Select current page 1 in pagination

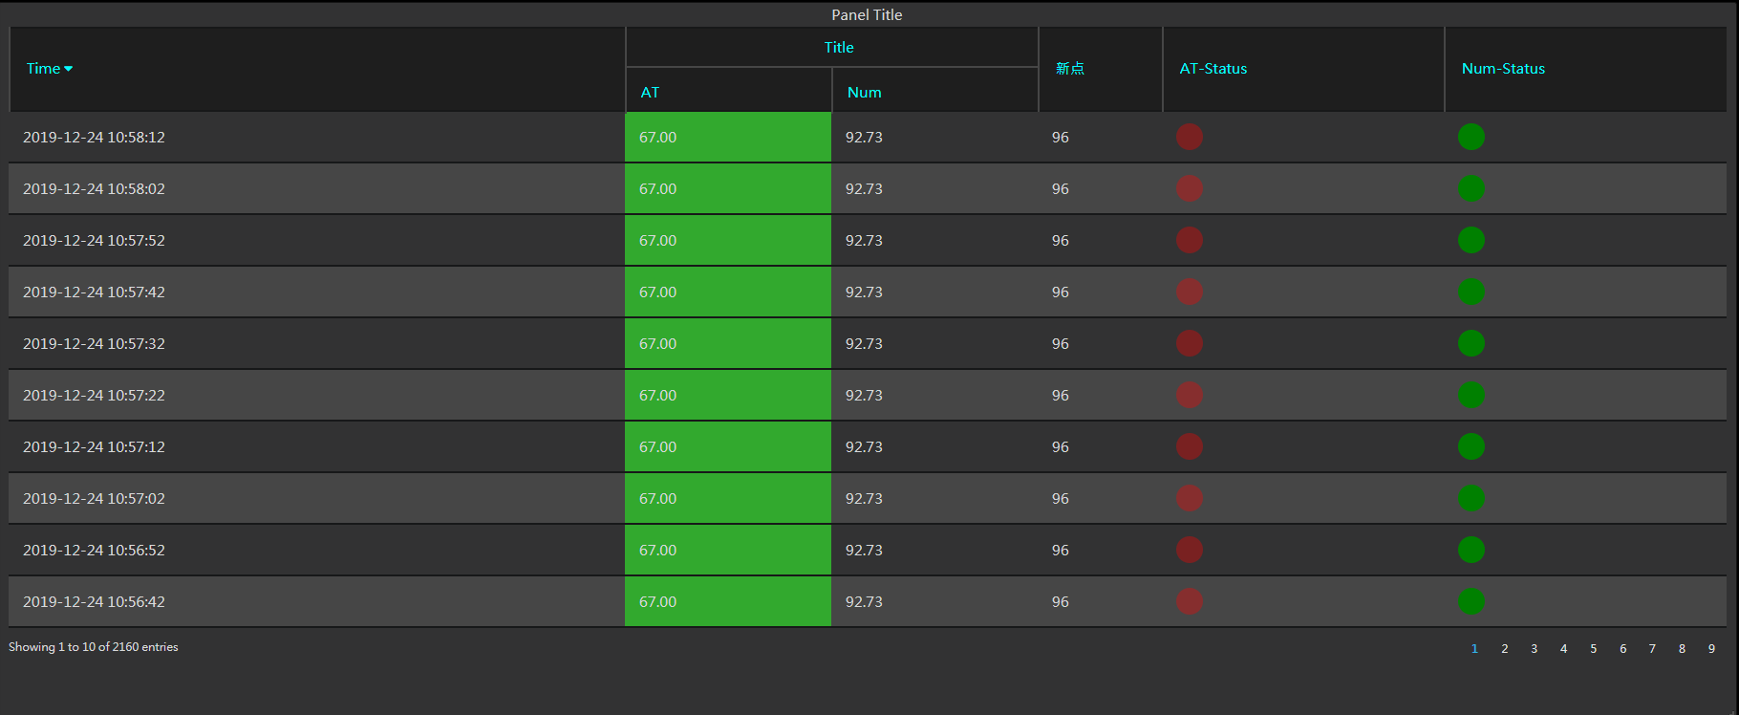[x=1474, y=648]
